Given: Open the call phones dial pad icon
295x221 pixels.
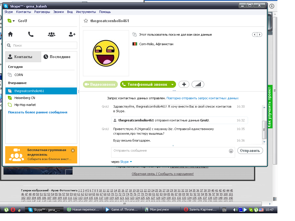Looking at the screenshot, I should tap(31, 34).
